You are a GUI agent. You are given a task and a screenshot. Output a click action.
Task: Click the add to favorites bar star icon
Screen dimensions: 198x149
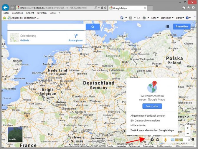tap(4, 18)
